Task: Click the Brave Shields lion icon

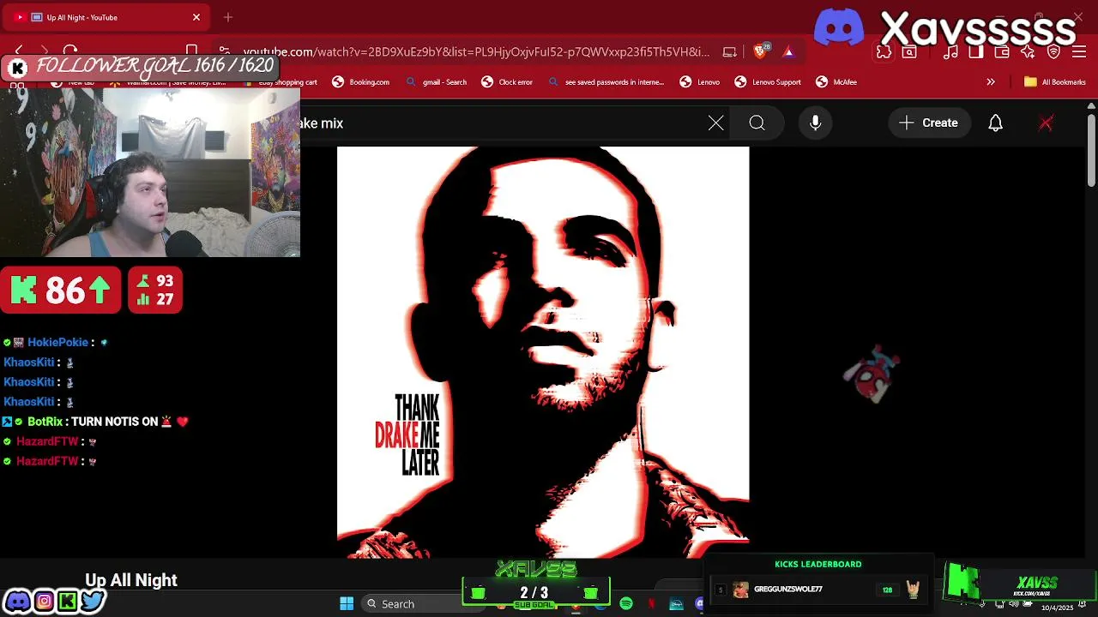Action: pos(760,51)
